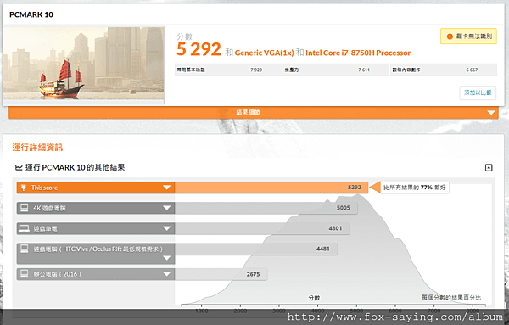The image size is (509, 325).
Task: Click the orange 5292 score bar
Action: [x=271, y=188]
